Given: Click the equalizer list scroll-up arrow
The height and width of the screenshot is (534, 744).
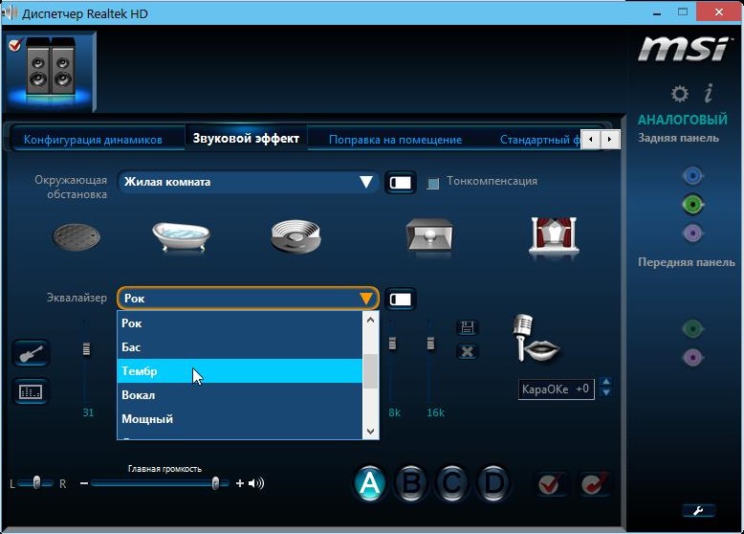Looking at the screenshot, I should coord(371,320).
